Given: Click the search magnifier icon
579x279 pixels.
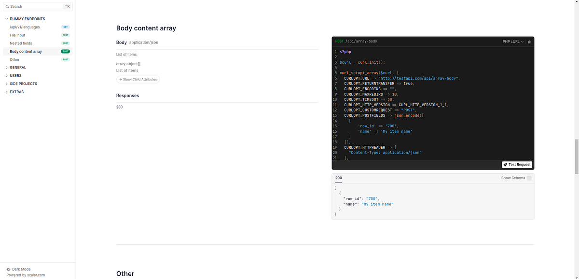Looking at the screenshot, I should click(7, 7).
